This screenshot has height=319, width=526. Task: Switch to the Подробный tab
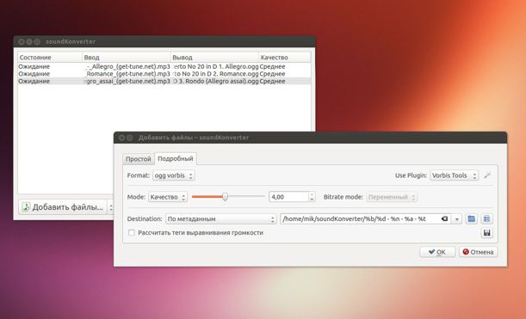[176, 158]
